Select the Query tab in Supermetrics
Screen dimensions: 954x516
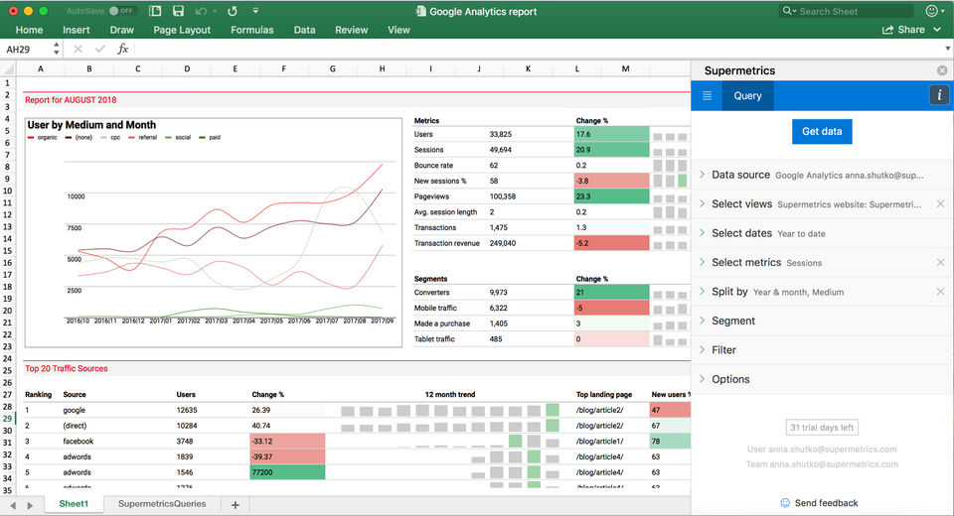[x=747, y=95]
